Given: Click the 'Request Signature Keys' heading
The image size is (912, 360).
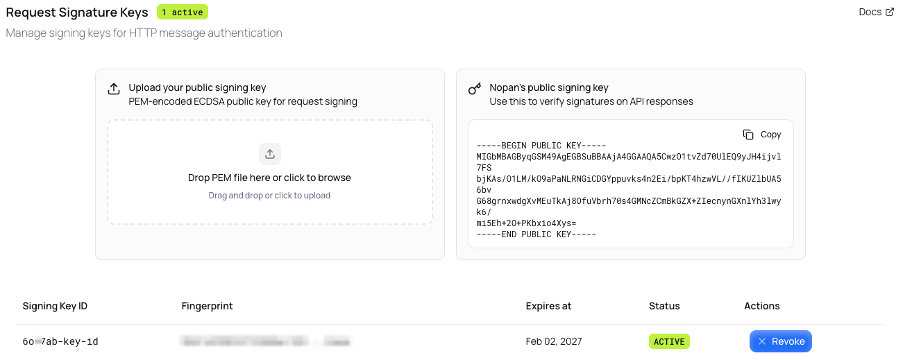Looking at the screenshot, I should [77, 12].
